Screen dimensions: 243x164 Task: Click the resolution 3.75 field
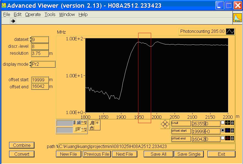click(x=40, y=53)
